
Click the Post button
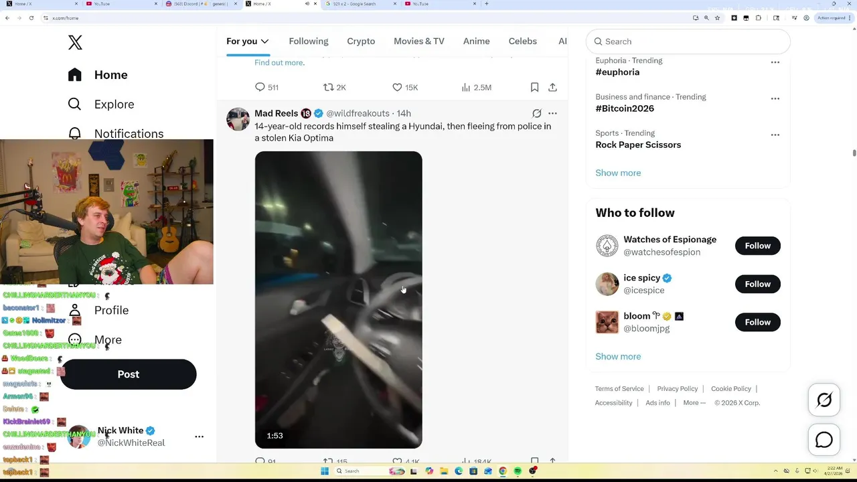click(129, 374)
